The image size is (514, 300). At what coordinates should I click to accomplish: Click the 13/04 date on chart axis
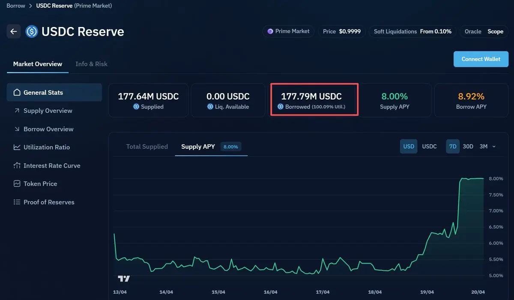(120, 292)
